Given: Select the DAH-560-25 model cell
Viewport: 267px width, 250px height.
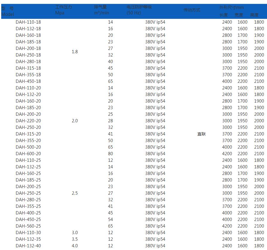Looking at the screenshot, I should click(28, 226).
